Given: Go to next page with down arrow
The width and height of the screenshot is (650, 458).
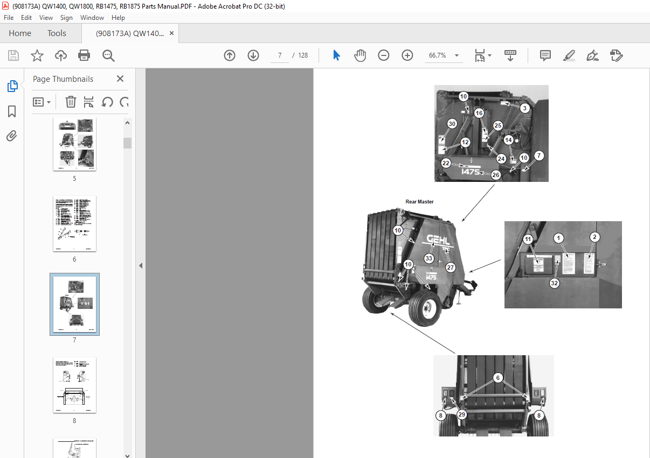Looking at the screenshot, I should (253, 55).
